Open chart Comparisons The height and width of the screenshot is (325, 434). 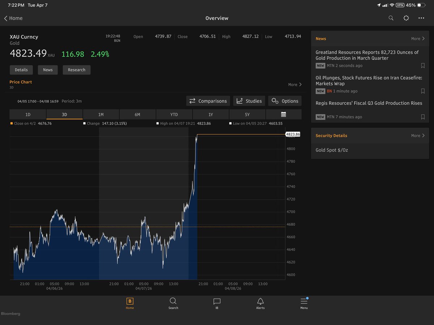pyautogui.click(x=208, y=101)
